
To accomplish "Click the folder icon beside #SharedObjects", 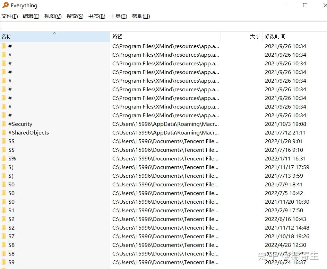I will coord(4,133).
